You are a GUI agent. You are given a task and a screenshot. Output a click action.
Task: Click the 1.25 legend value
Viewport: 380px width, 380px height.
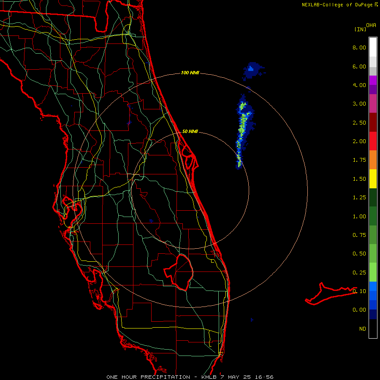pyautogui.click(x=359, y=198)
